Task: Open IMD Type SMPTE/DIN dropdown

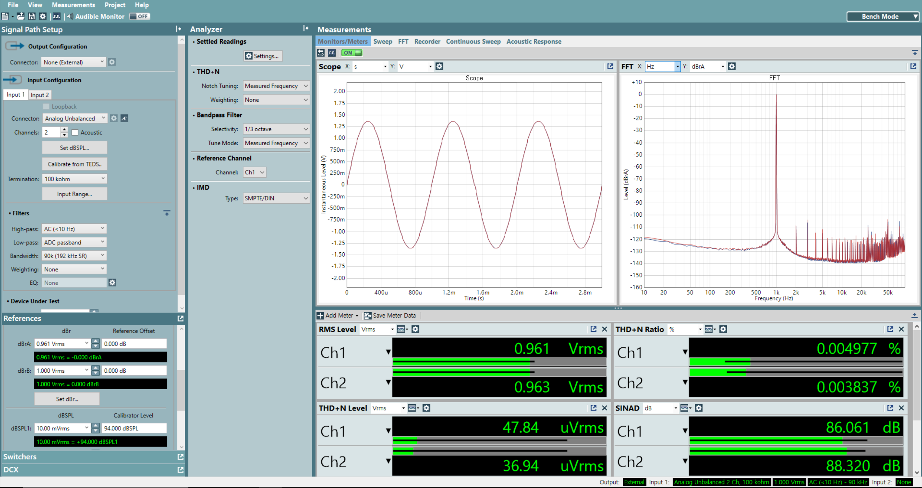Action: tap(276, 198)
